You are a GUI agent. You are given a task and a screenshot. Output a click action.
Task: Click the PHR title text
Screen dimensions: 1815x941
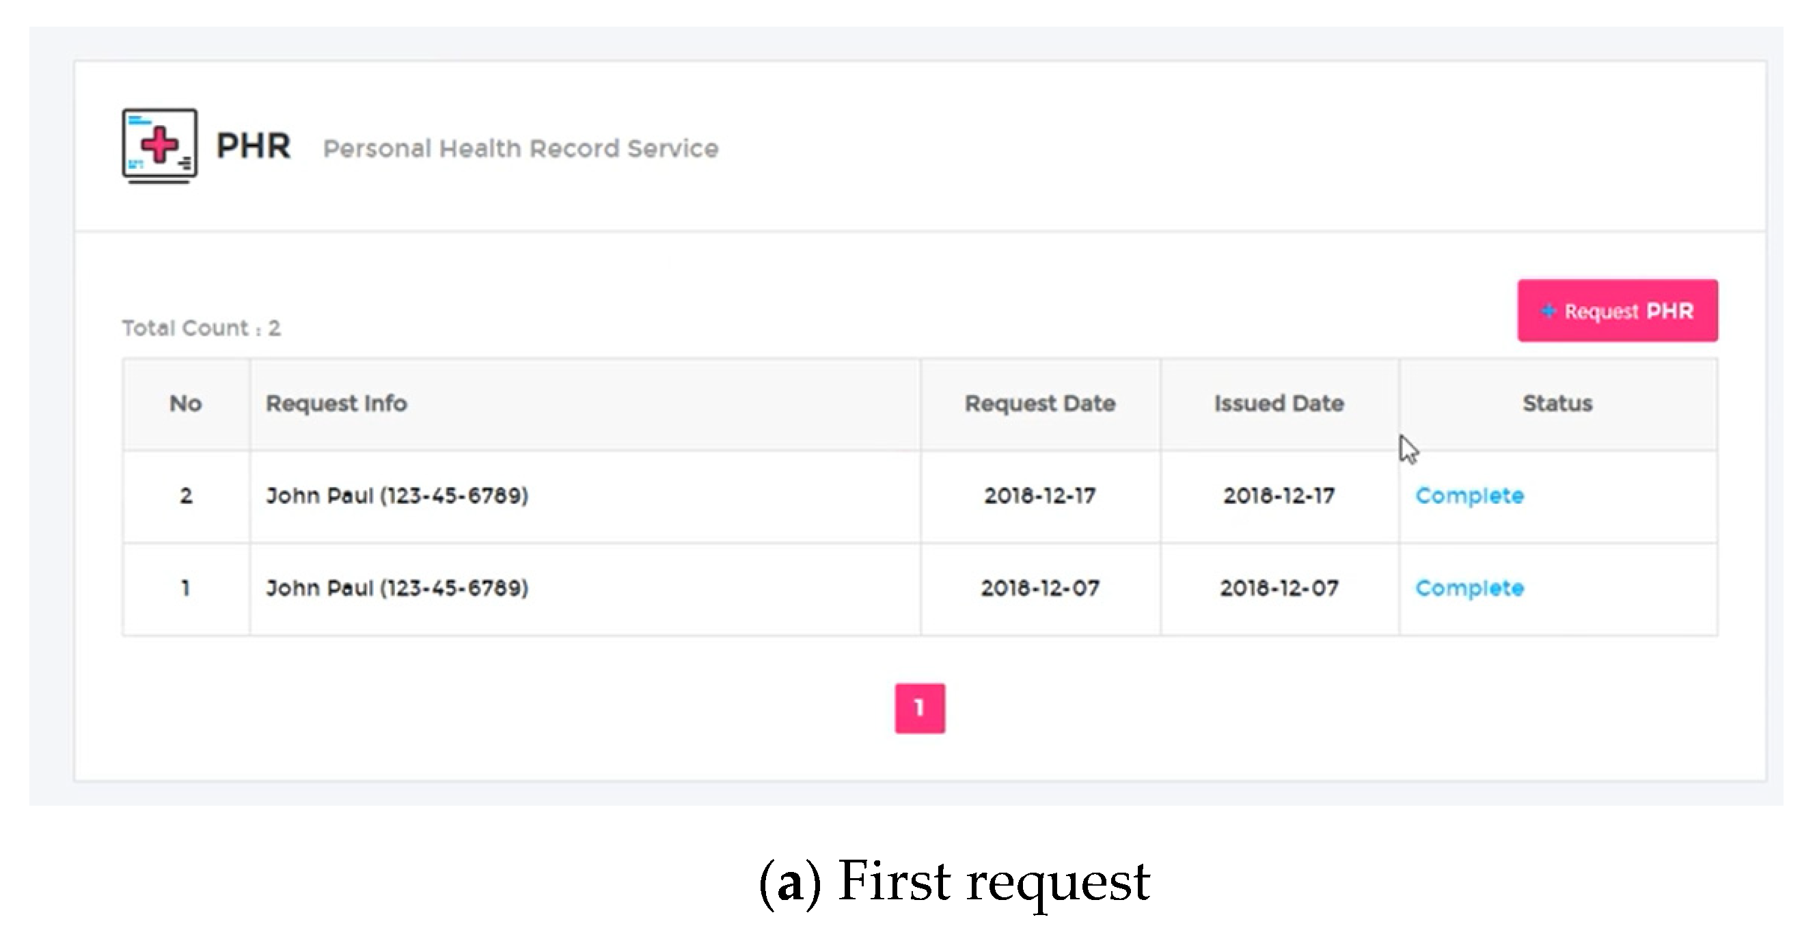click(x=253, y=146)
